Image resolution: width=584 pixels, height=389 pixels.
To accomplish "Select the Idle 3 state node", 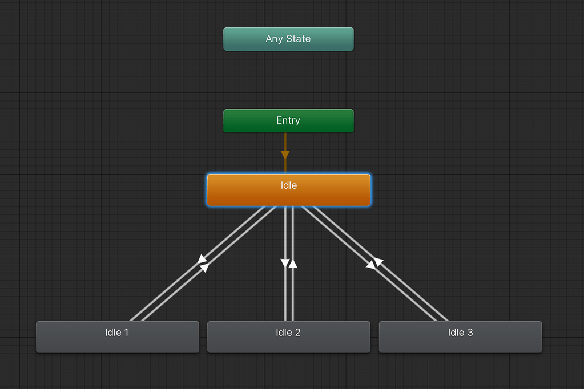I will [460, 337].
